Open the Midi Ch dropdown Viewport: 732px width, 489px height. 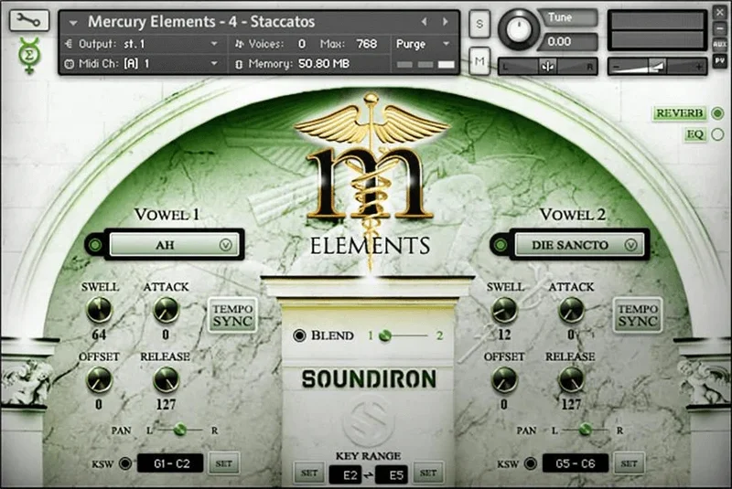[143, 63]
